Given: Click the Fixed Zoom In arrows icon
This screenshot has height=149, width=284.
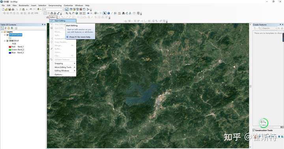Looking at the screenshot, I should coord(81,13).
